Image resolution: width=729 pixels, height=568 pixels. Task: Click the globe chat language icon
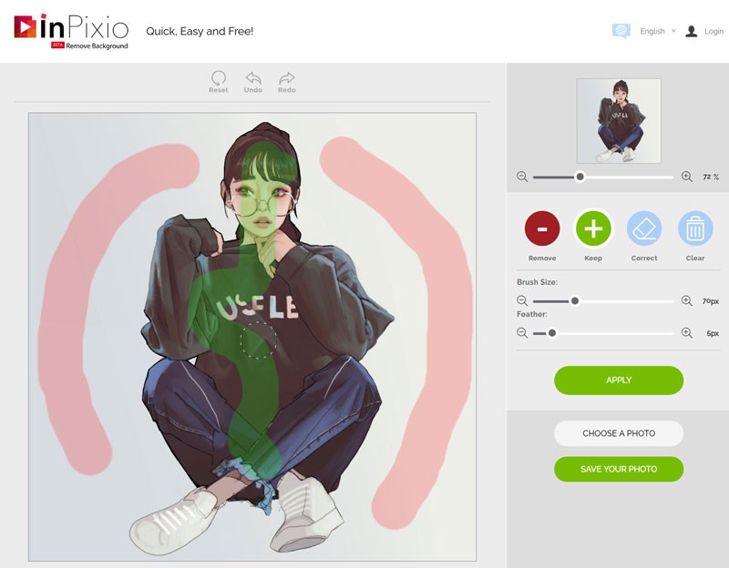point(621,31)
